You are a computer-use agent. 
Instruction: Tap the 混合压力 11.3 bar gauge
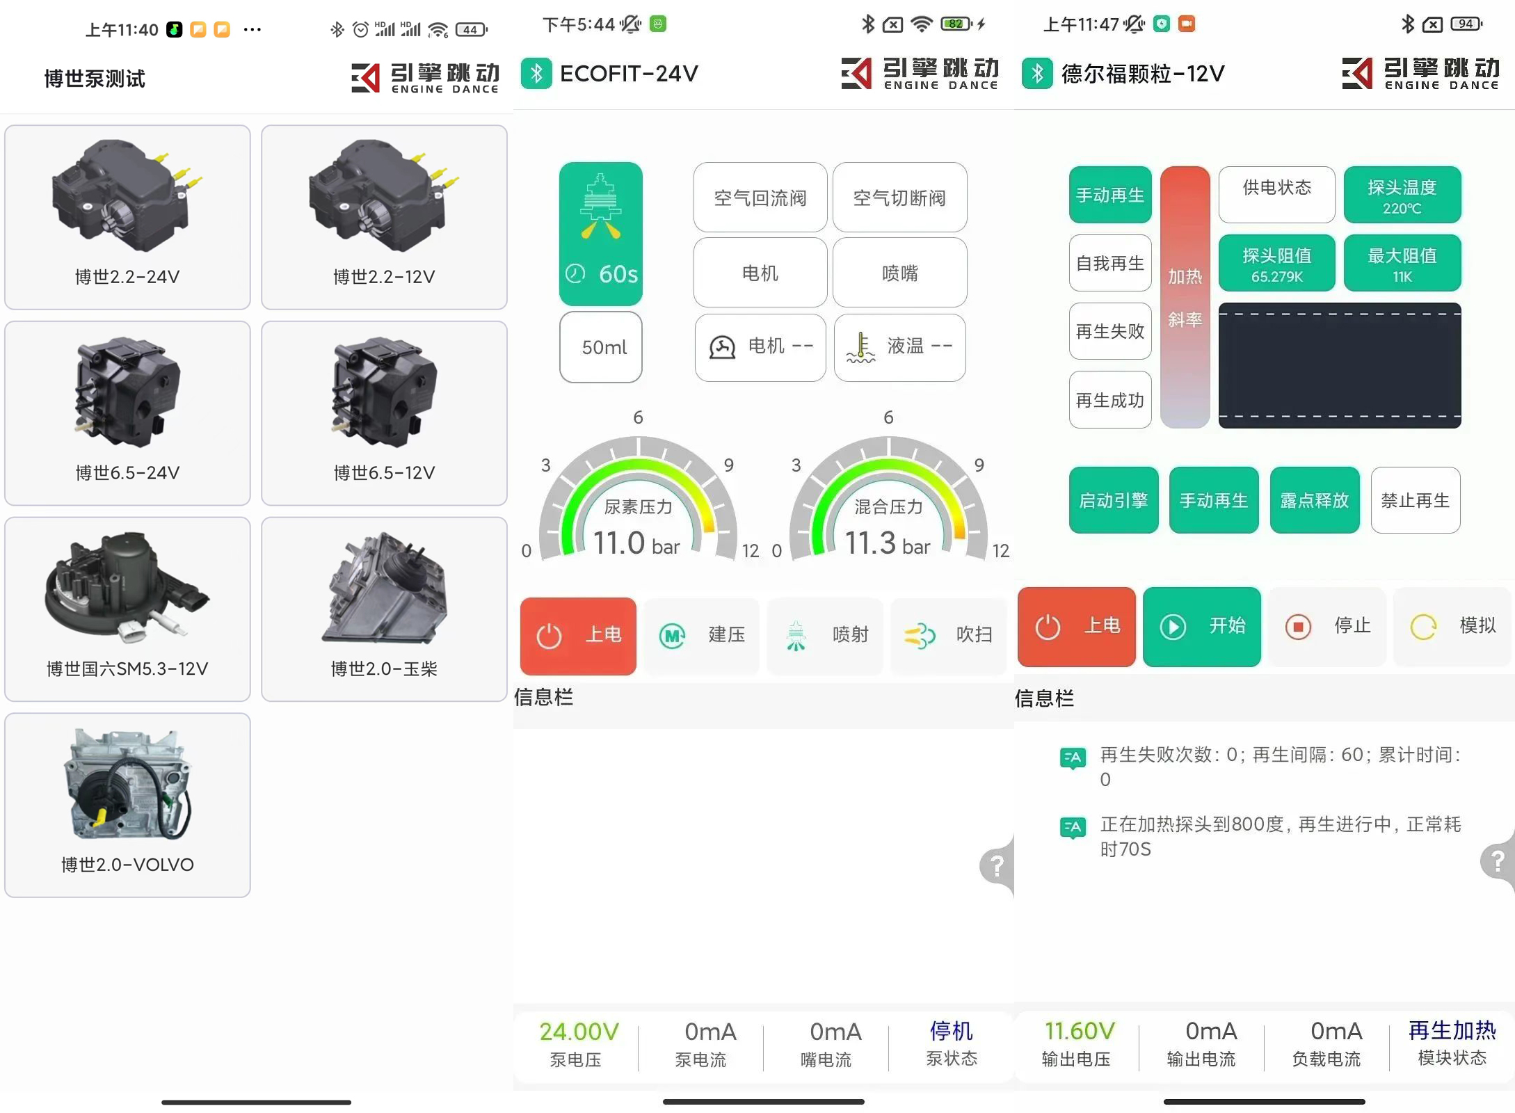pyautogui.click(x=888, y=499)
